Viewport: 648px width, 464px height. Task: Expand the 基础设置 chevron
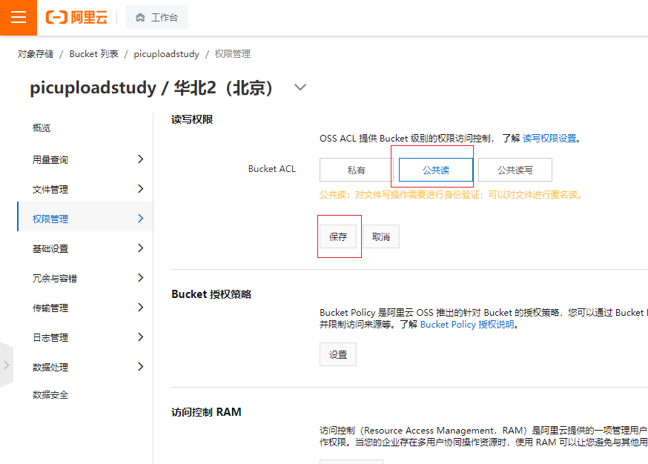pyautogui.click(x=141, y=248)
